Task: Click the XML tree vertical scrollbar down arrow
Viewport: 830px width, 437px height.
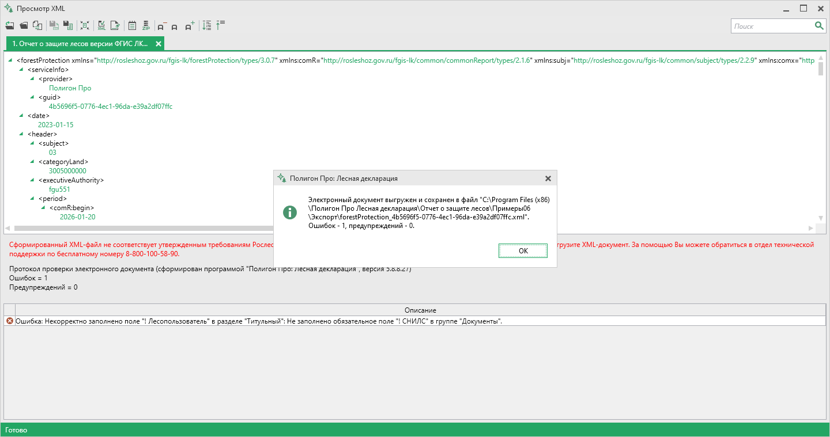Action: pos(821,218)
